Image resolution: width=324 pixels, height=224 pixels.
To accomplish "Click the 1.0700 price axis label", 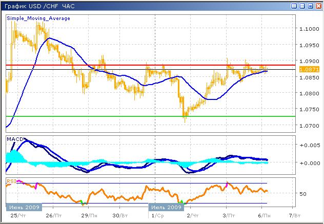I will point(308,126).
